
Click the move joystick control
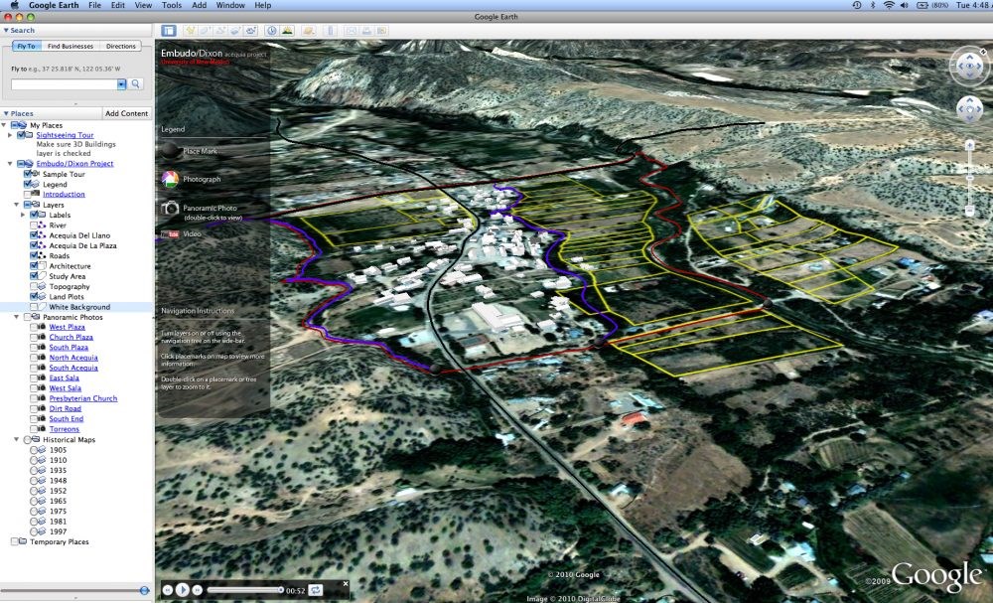tap(969, 109)
